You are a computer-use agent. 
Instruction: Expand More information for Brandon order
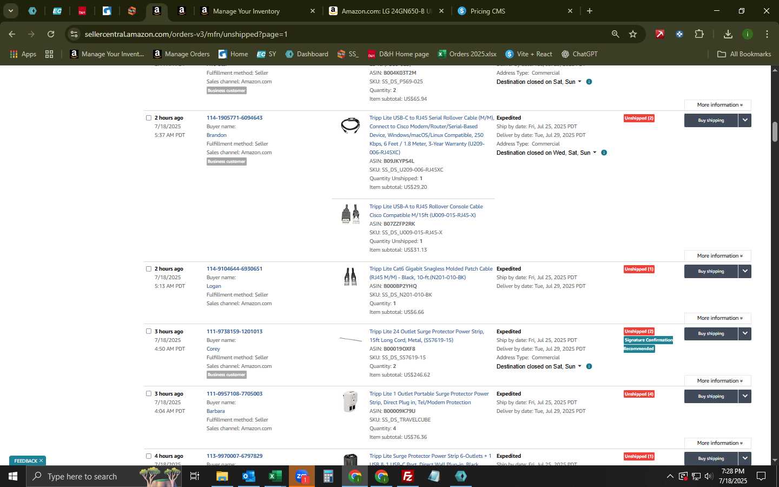tap(717, 255)
